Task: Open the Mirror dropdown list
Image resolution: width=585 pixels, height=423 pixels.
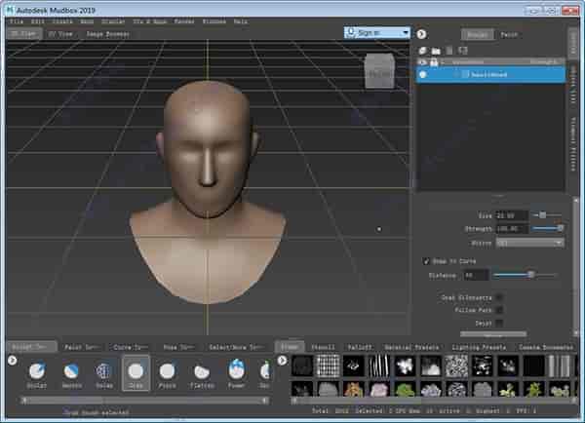Action: (529, 242)
